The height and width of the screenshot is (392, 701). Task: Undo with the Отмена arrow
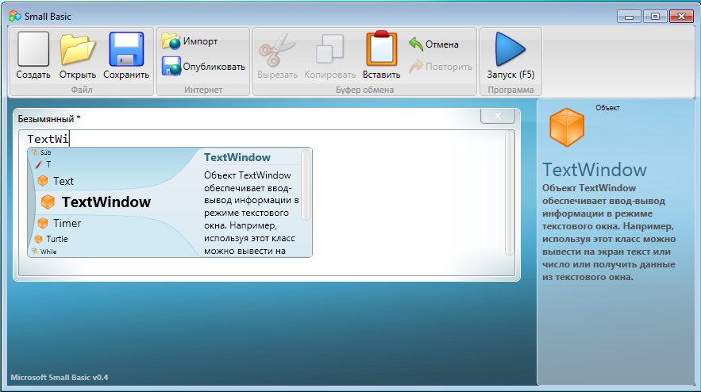433,44
